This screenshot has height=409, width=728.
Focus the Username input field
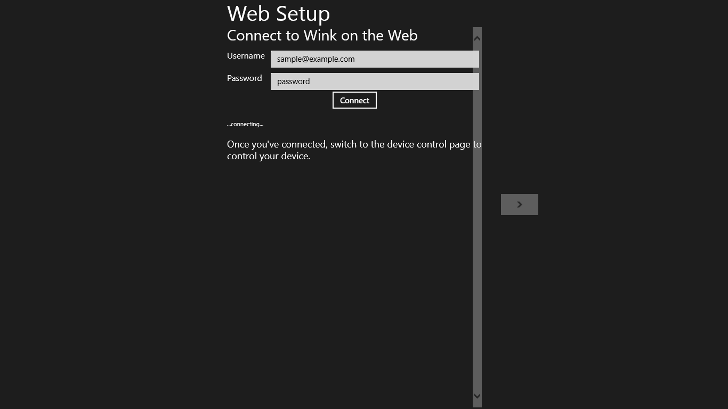pos(375,59)
